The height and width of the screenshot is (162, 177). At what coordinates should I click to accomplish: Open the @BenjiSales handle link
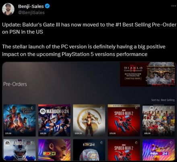coord(31,12)
